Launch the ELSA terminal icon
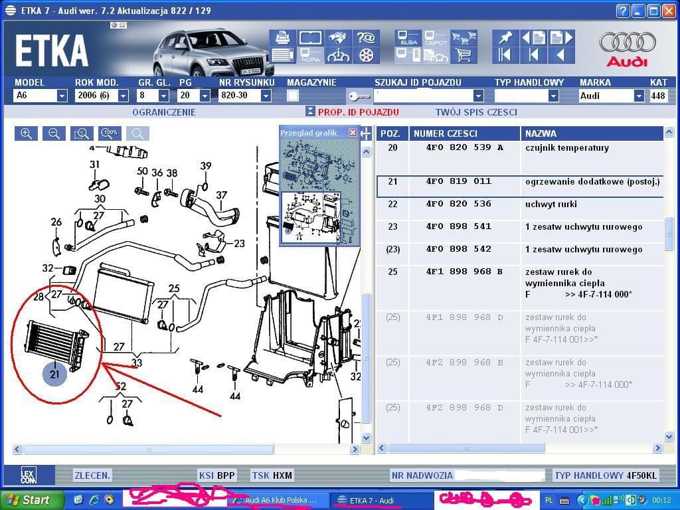The width and height of the screenshot is (680, 510). click(x=408, y=38)
